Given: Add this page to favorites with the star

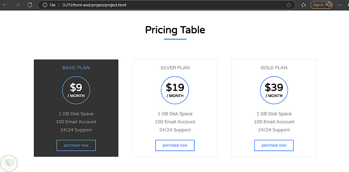Looking at the screenshot, I should point(289,5).
